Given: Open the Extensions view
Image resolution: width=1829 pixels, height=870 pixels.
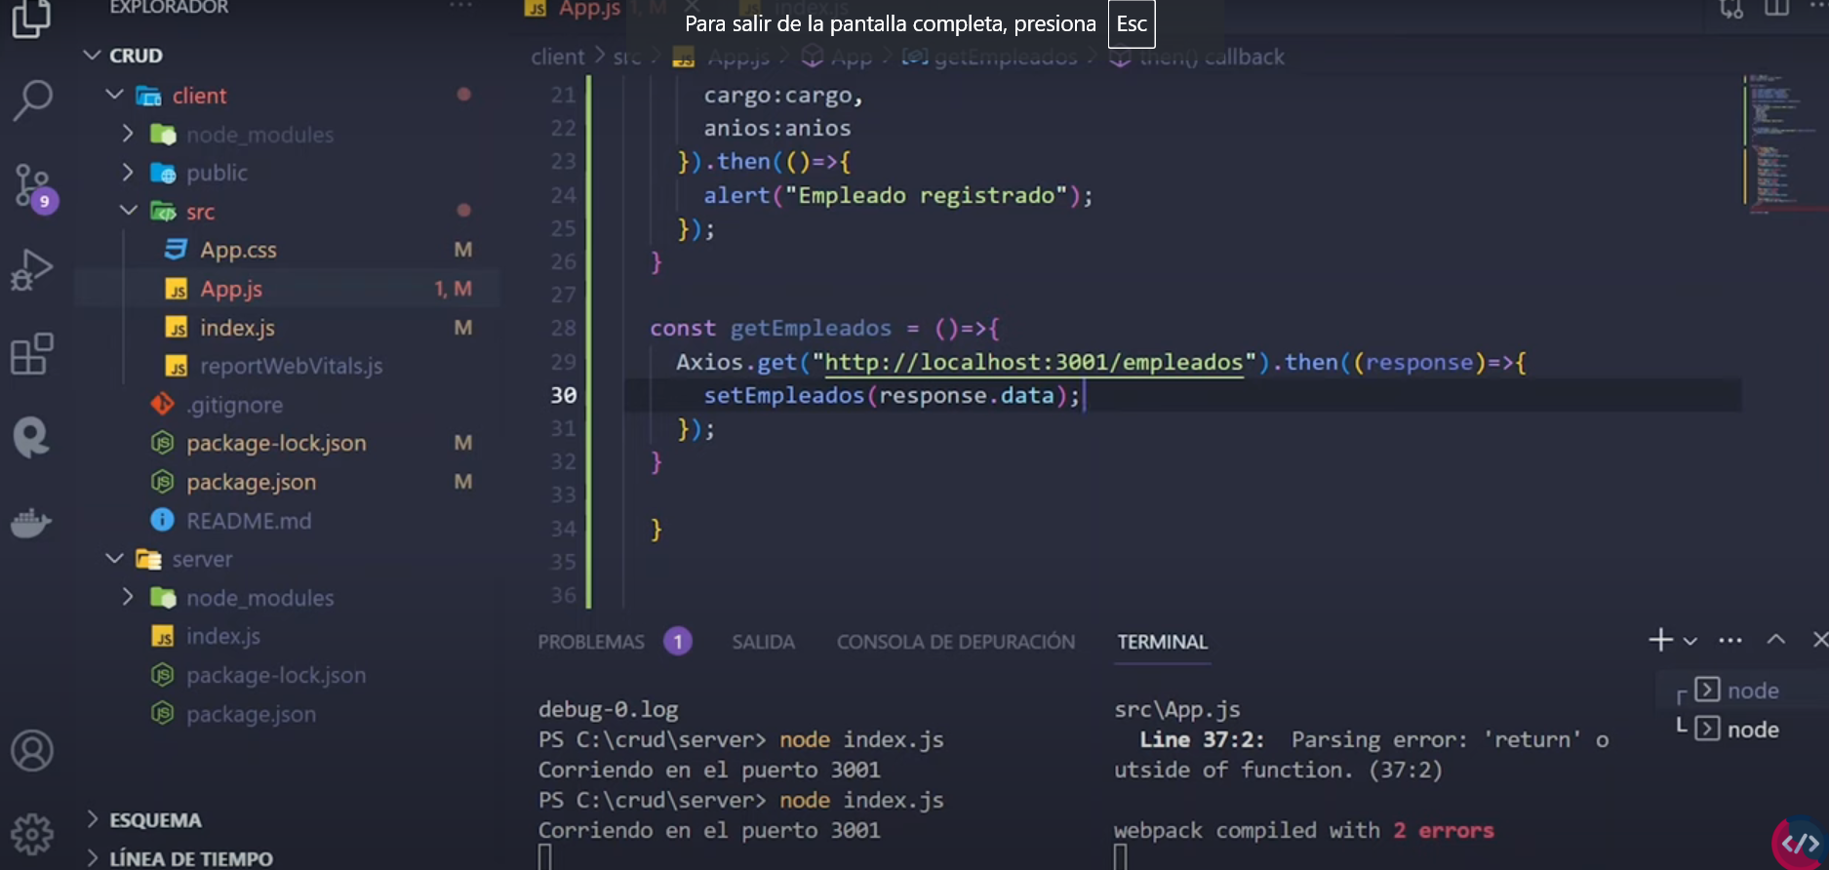Looking at the screenshot, I should pos(32,354).
